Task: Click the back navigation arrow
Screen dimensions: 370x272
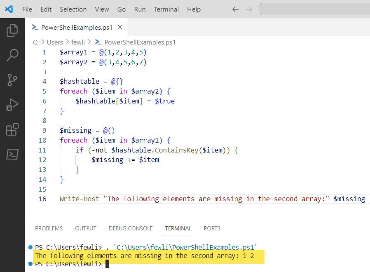Action: coord(235,9)
